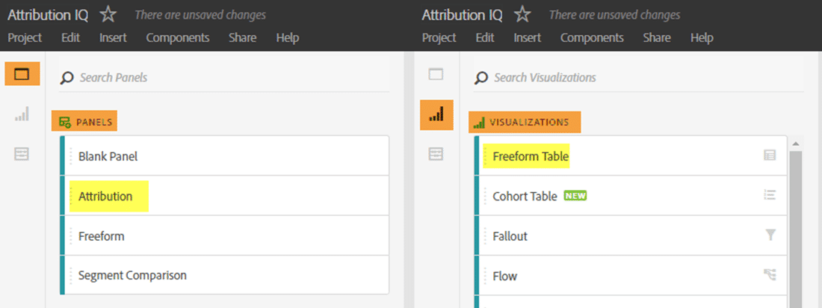The height and width of the screenshot is (308, 822).
Task: Click the visualizations list scrollbar
Action: (795, 224)
